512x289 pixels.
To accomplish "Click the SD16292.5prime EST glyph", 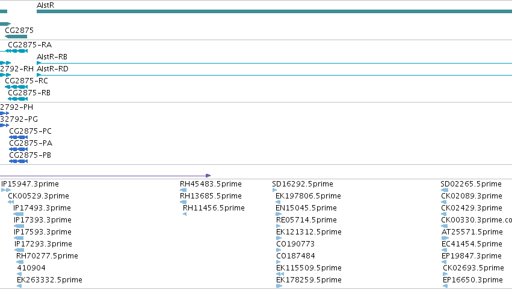I will point(274,190).
